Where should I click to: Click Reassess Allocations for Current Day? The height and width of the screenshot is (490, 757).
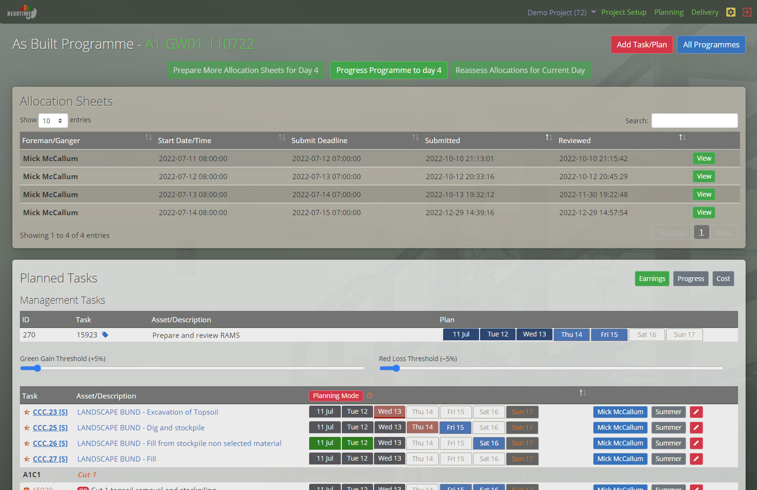tap(520, 70)
